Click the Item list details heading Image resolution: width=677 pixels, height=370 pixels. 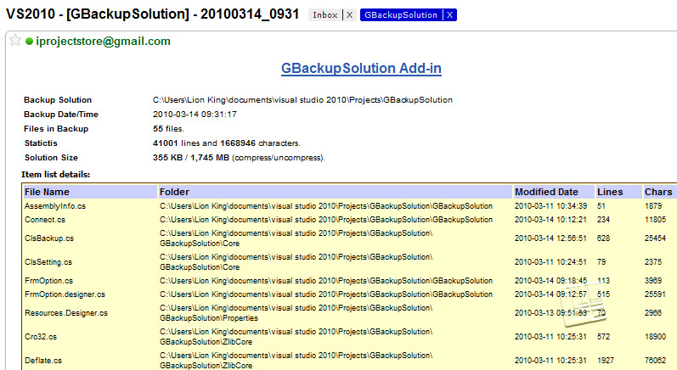coord(56,175)
